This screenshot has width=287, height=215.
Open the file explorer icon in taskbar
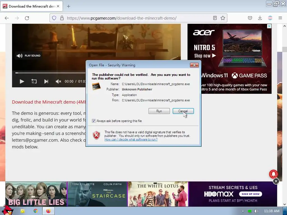(x=22, y=211)
